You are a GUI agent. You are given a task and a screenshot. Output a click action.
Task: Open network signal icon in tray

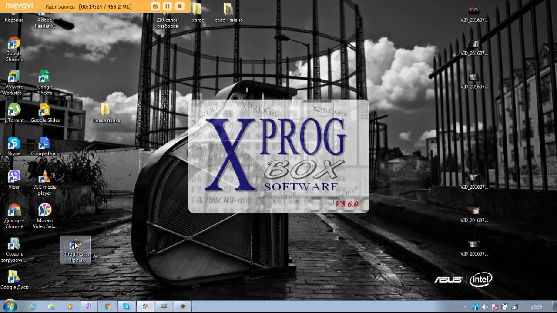point(514,307)
